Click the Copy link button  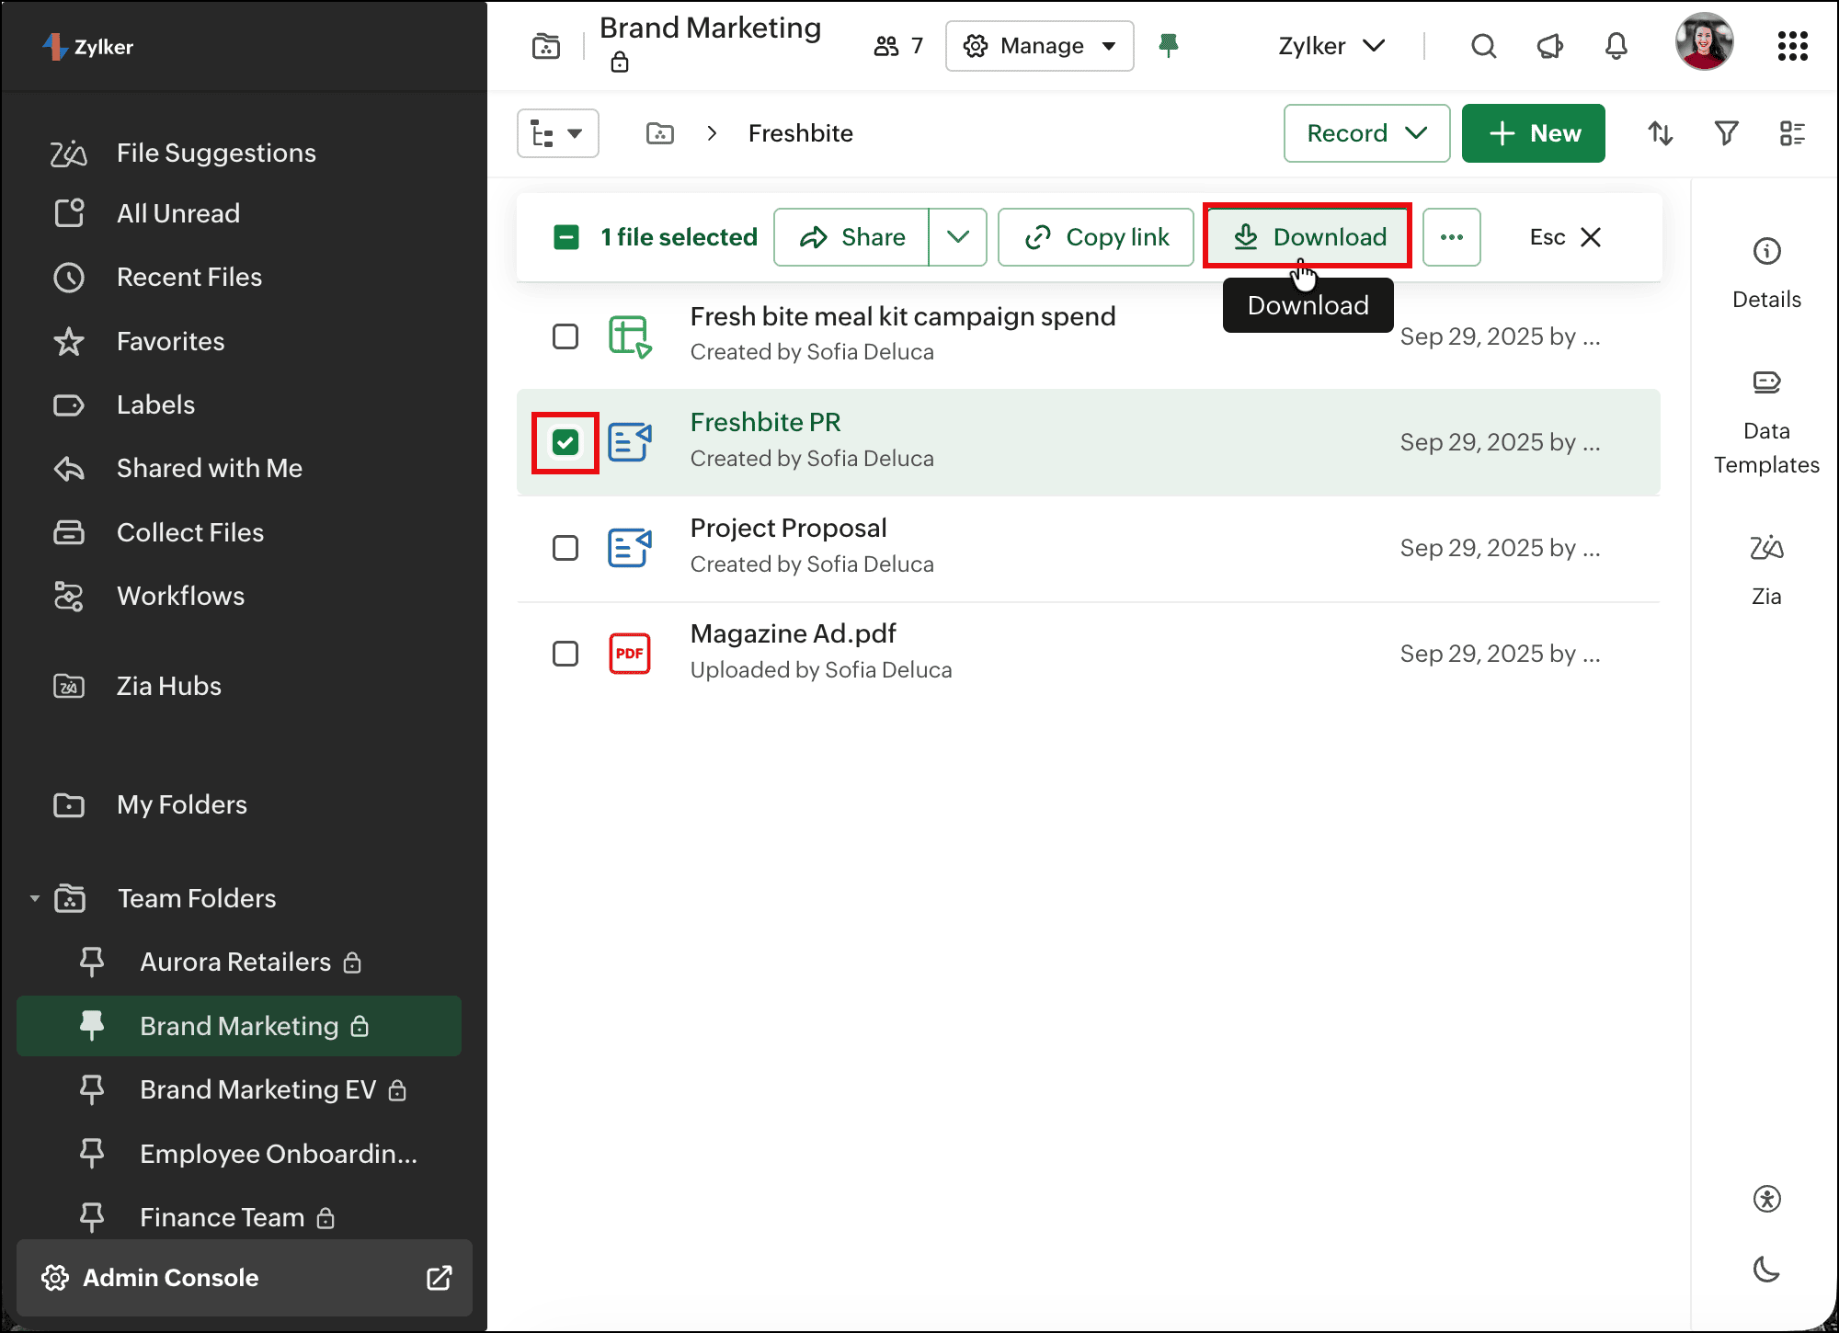pos(1096,237)
